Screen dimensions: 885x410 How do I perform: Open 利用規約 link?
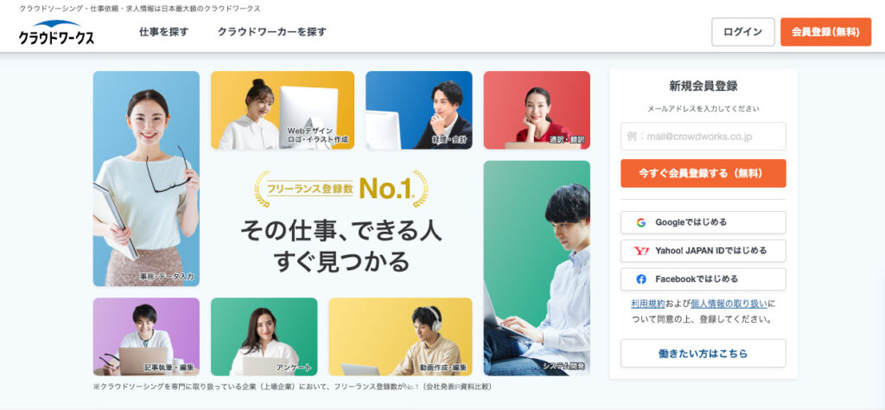(x=648, y=304)
